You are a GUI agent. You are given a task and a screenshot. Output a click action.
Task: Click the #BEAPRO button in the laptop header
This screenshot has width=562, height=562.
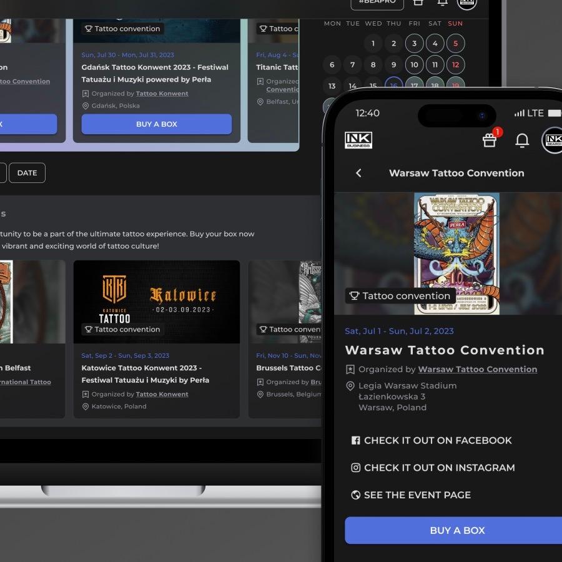[377, 4]
